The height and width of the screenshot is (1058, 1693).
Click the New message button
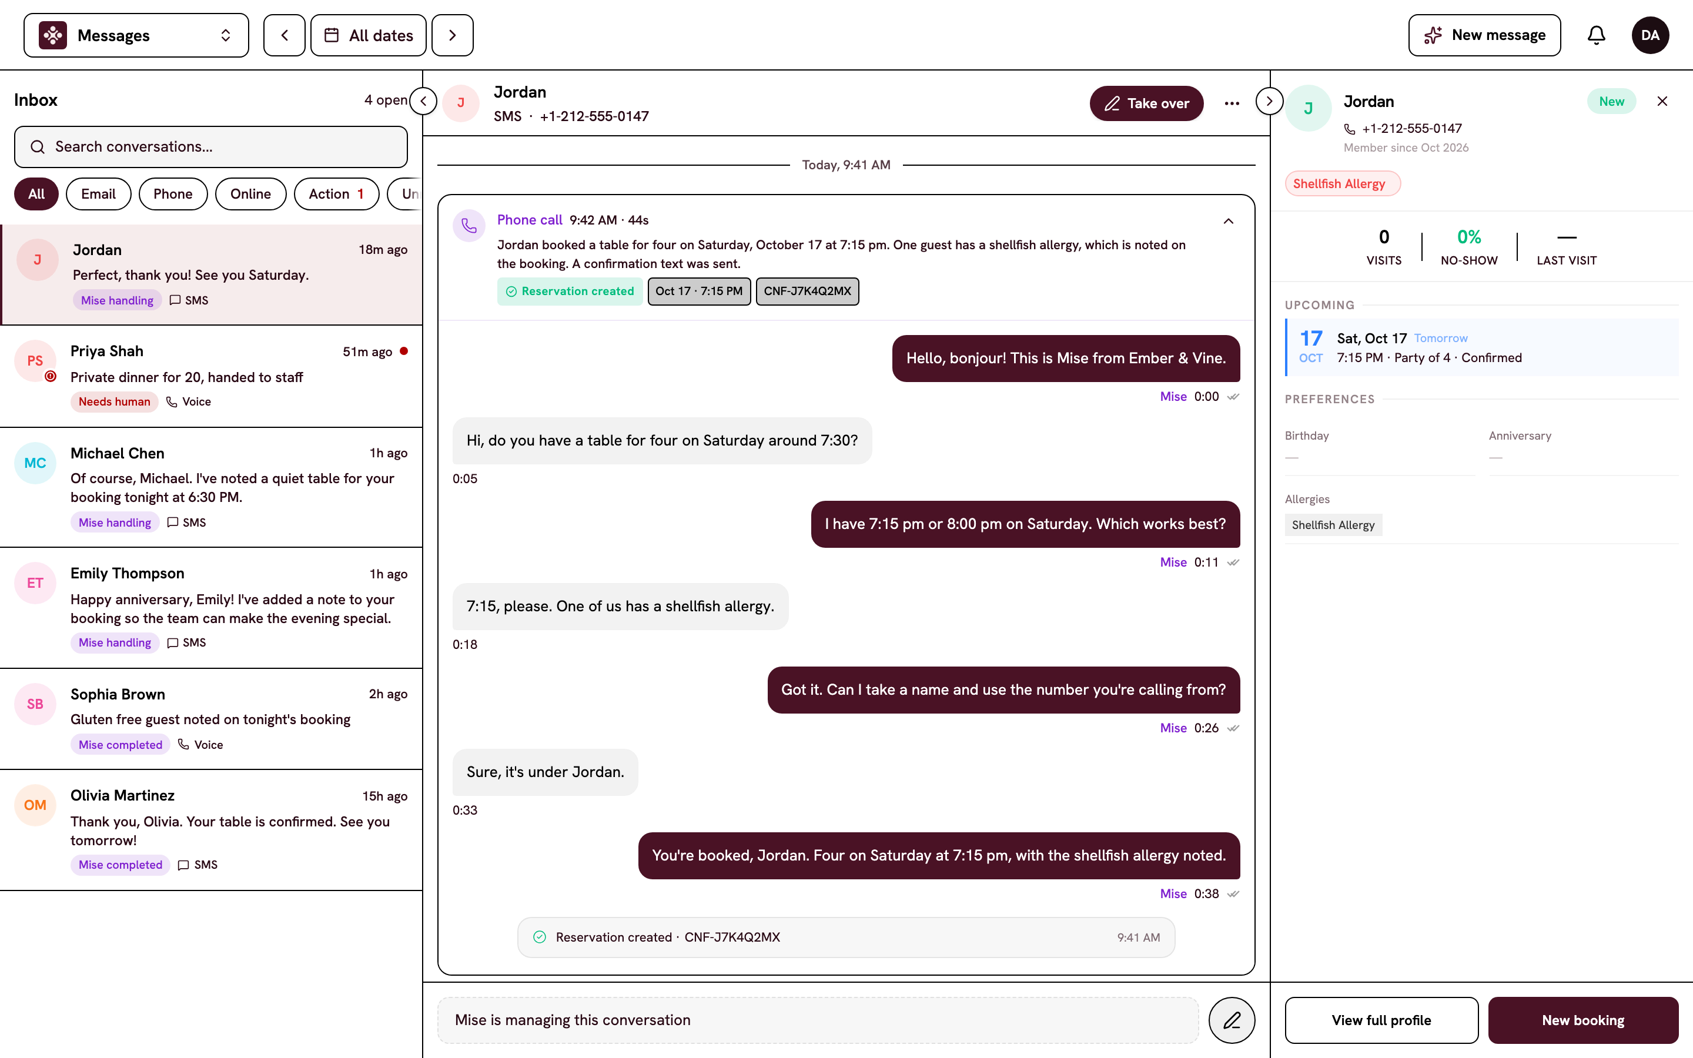1484,35
